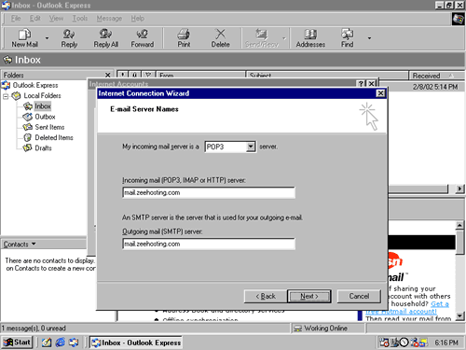Click the Incoming mail server field

tap(209, 192)
